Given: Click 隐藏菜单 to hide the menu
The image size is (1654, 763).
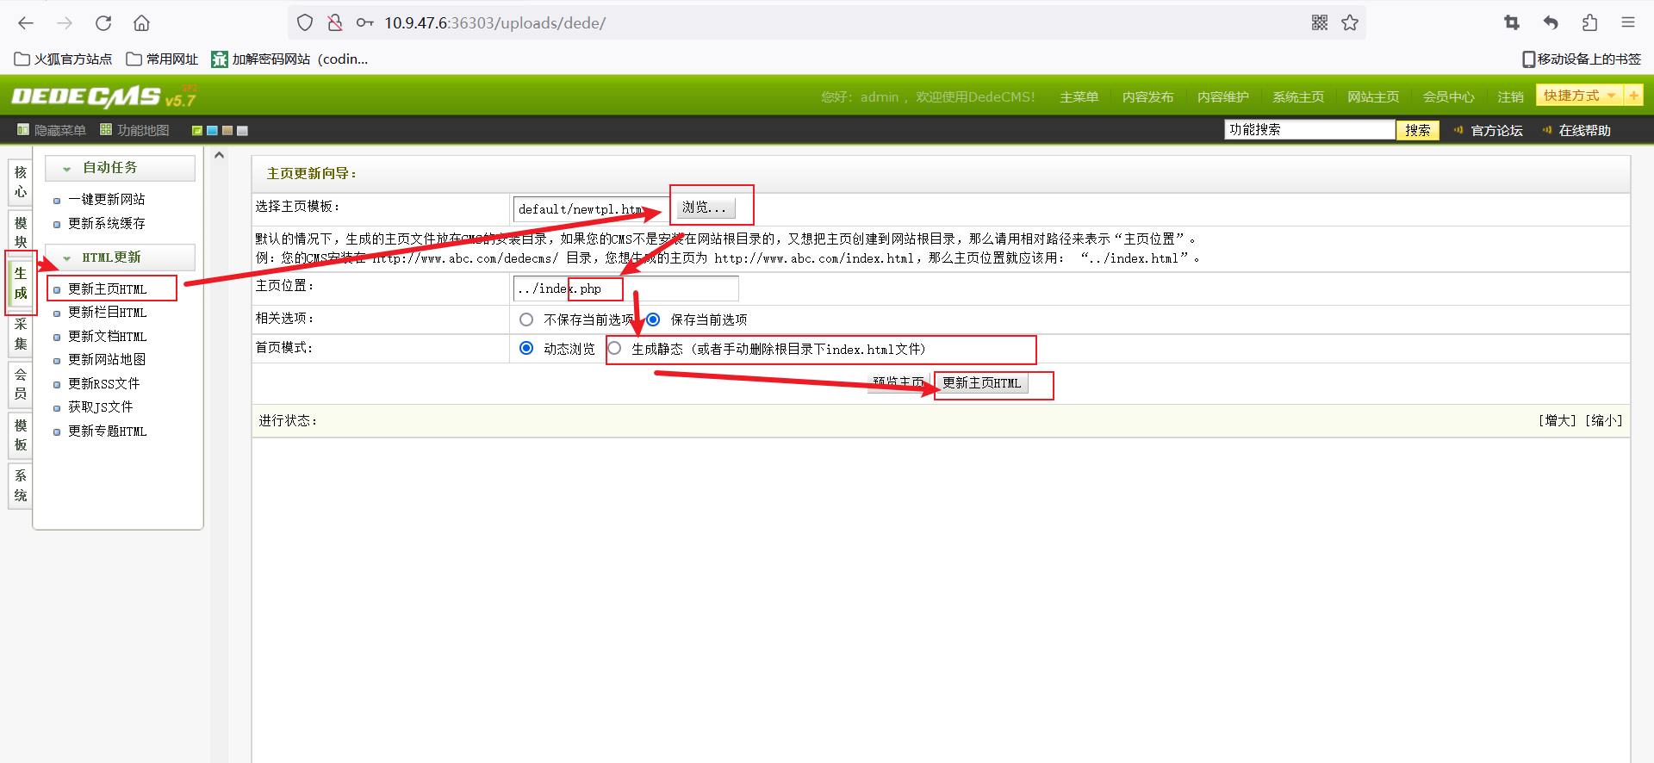Looking at the screenshot, I should click(52, 131).
